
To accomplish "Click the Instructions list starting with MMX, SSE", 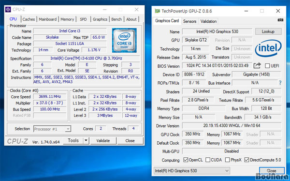I will pyautogui.click(x=87, y=79).
